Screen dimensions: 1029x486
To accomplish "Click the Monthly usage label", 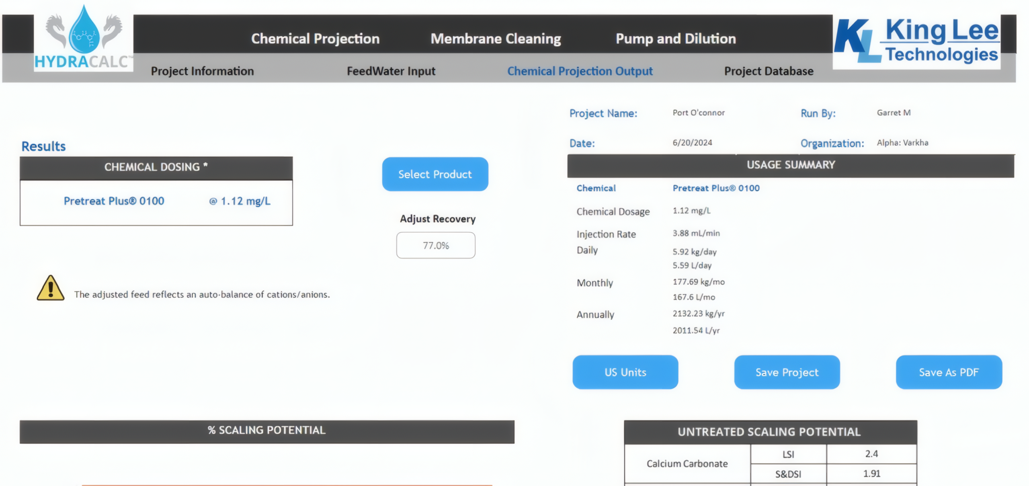I will click(x=594, y=283).
